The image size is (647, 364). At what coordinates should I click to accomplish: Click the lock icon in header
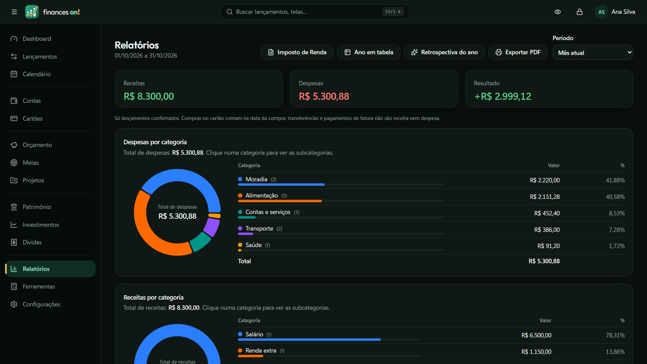pyautogui.click(x=580, y=12)
